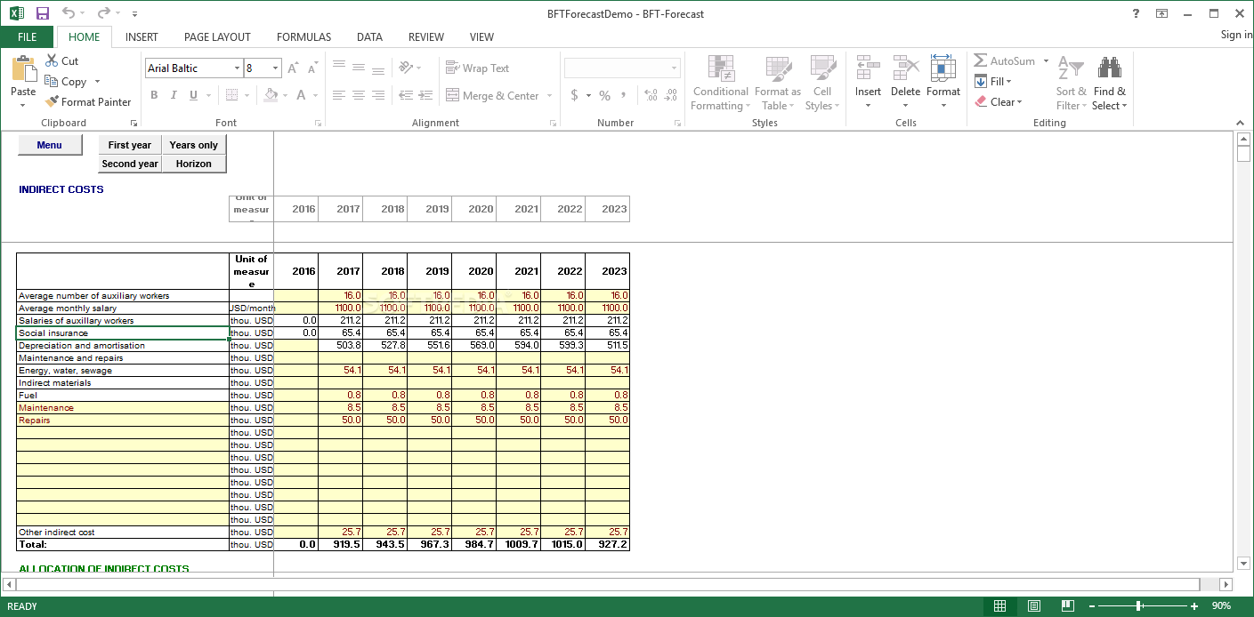This screenshot has width=1254, height=617.
Task: Switch to Page Break Preview in status bar
Action: [x=1068, y=605]
